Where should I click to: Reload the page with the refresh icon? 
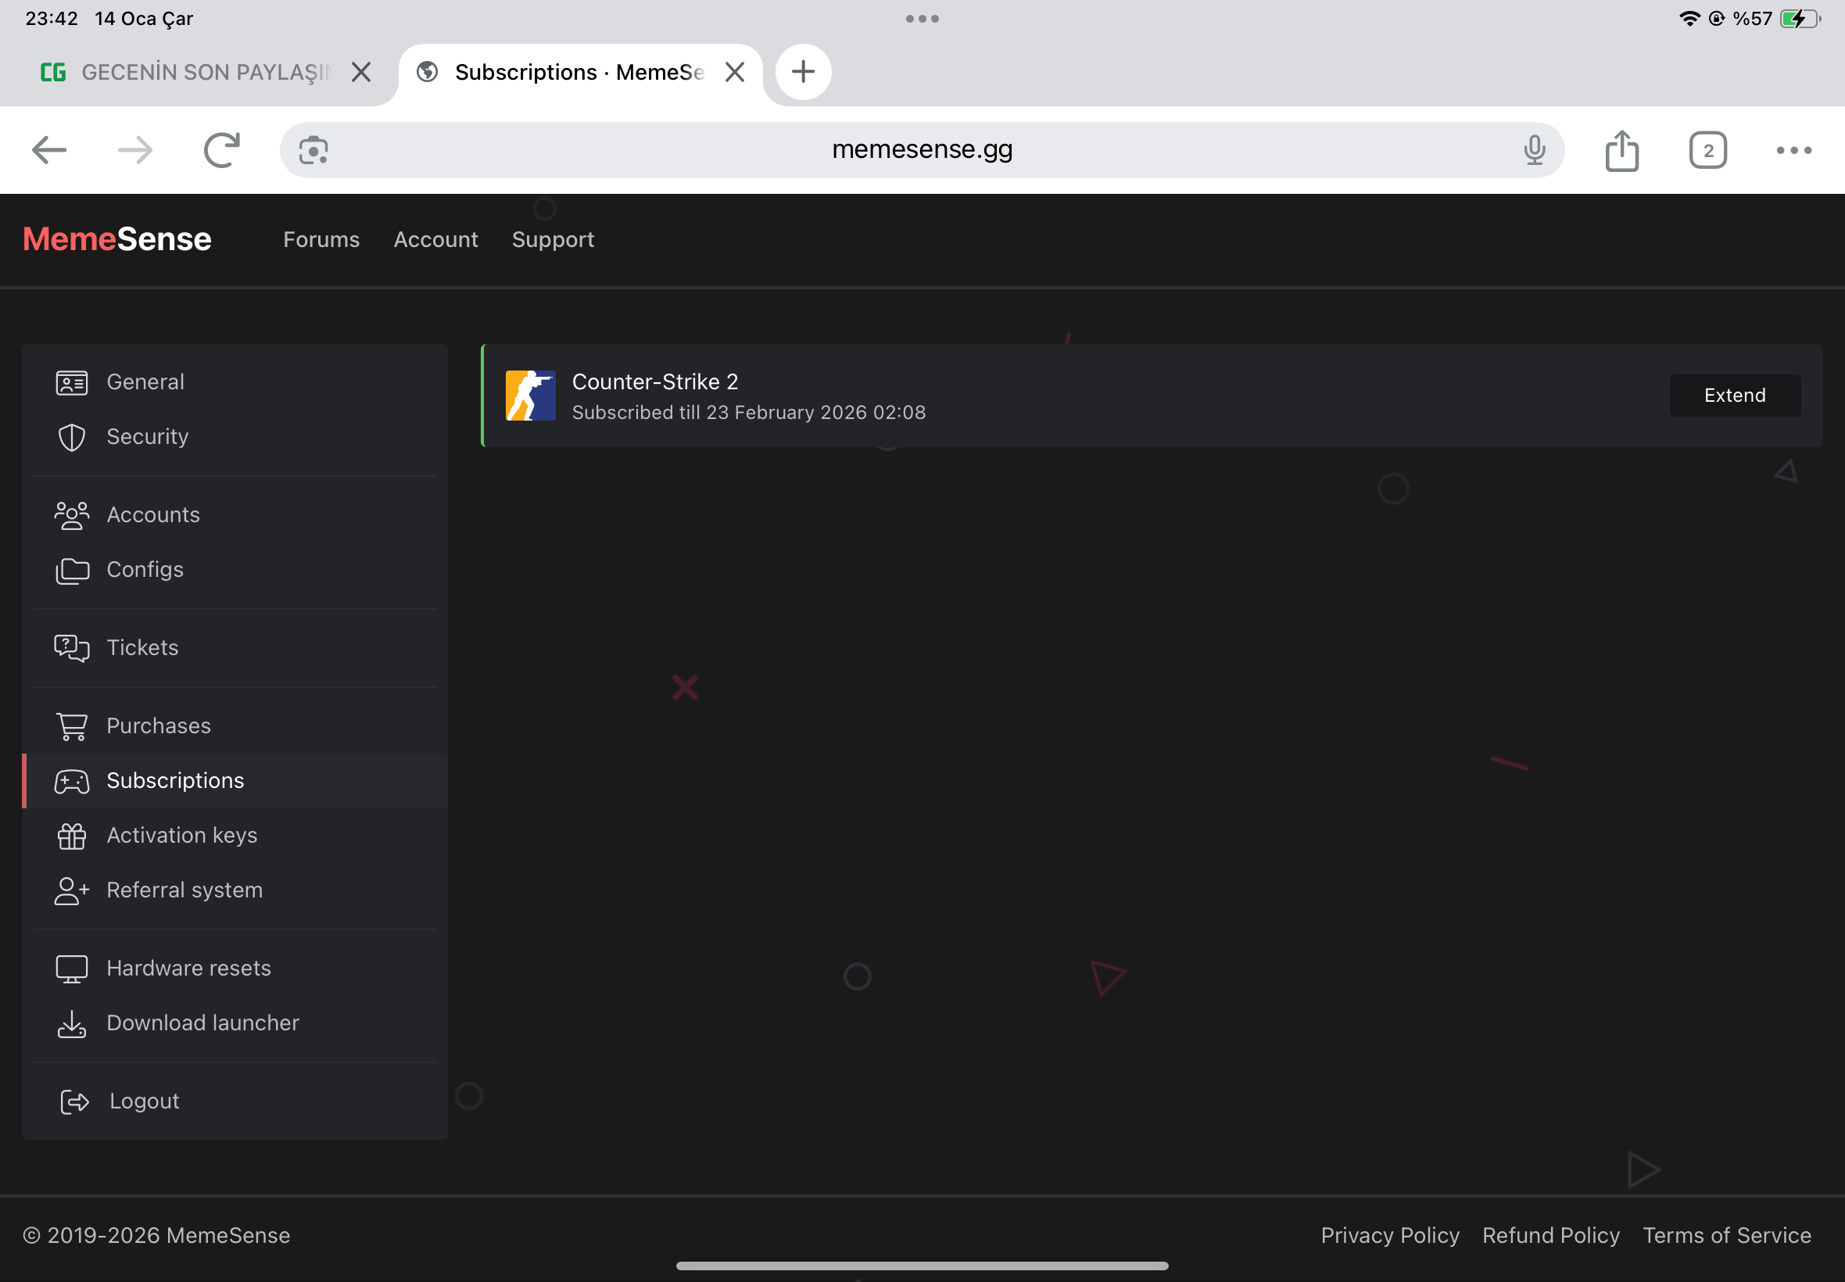pyautogui.click(x=222, y=150)
